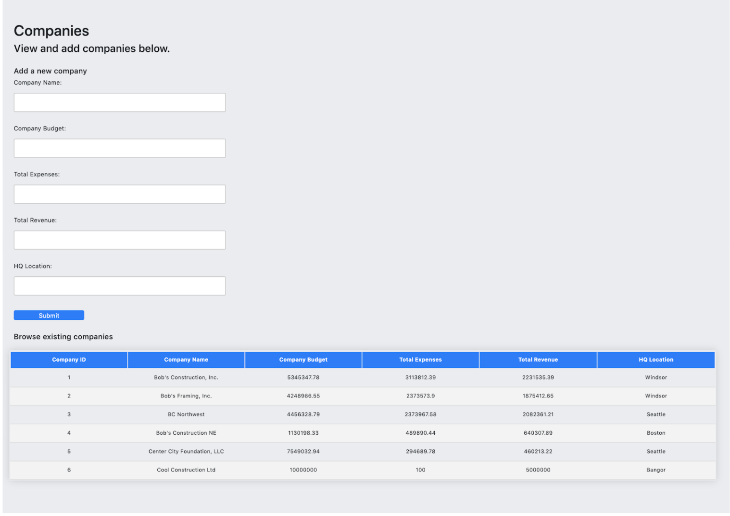Click the Companies page heading
Image resolution: width=730 pixels, height=516 pixels.
pos(51,30)
